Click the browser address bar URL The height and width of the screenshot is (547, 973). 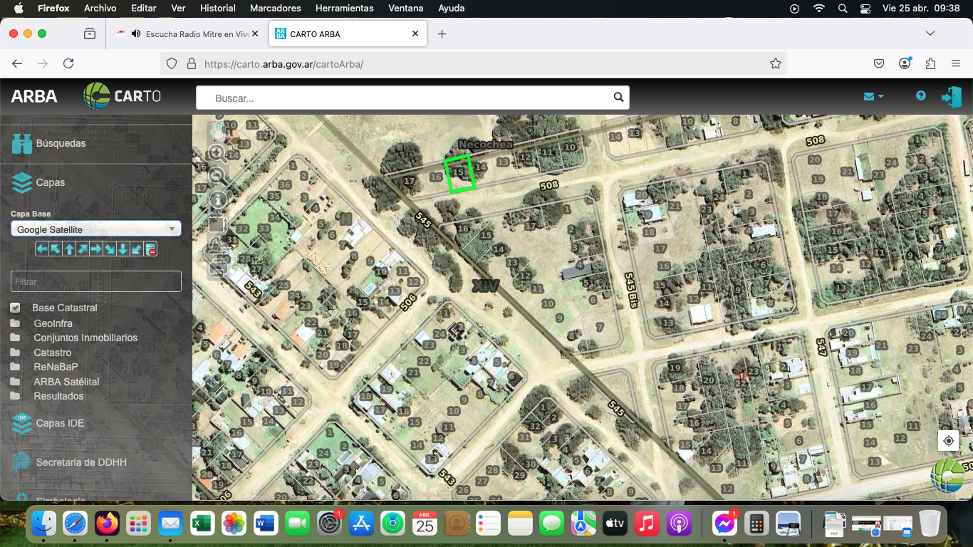click(283, 63)
